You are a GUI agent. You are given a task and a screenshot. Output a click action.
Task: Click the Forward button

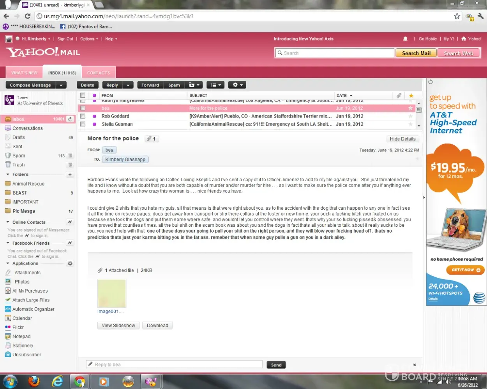[150, 85]
